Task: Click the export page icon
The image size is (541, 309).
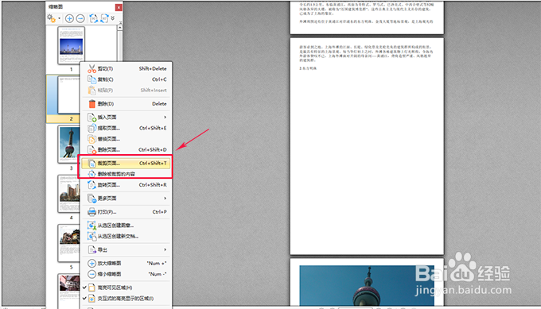Action: click(x=91, y=249)
